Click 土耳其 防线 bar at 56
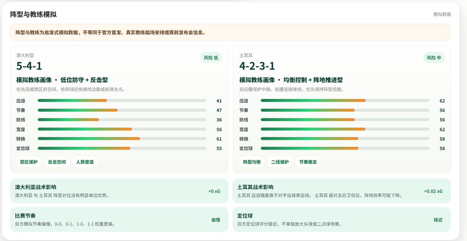This screenshot has width=467, height=241. 345,120
